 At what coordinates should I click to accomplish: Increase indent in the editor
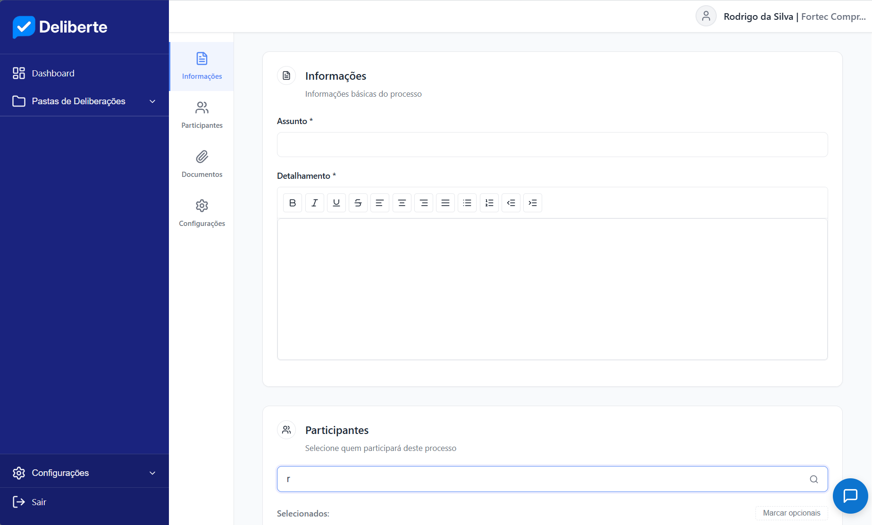pyautogui.click(x=533, y=203)
